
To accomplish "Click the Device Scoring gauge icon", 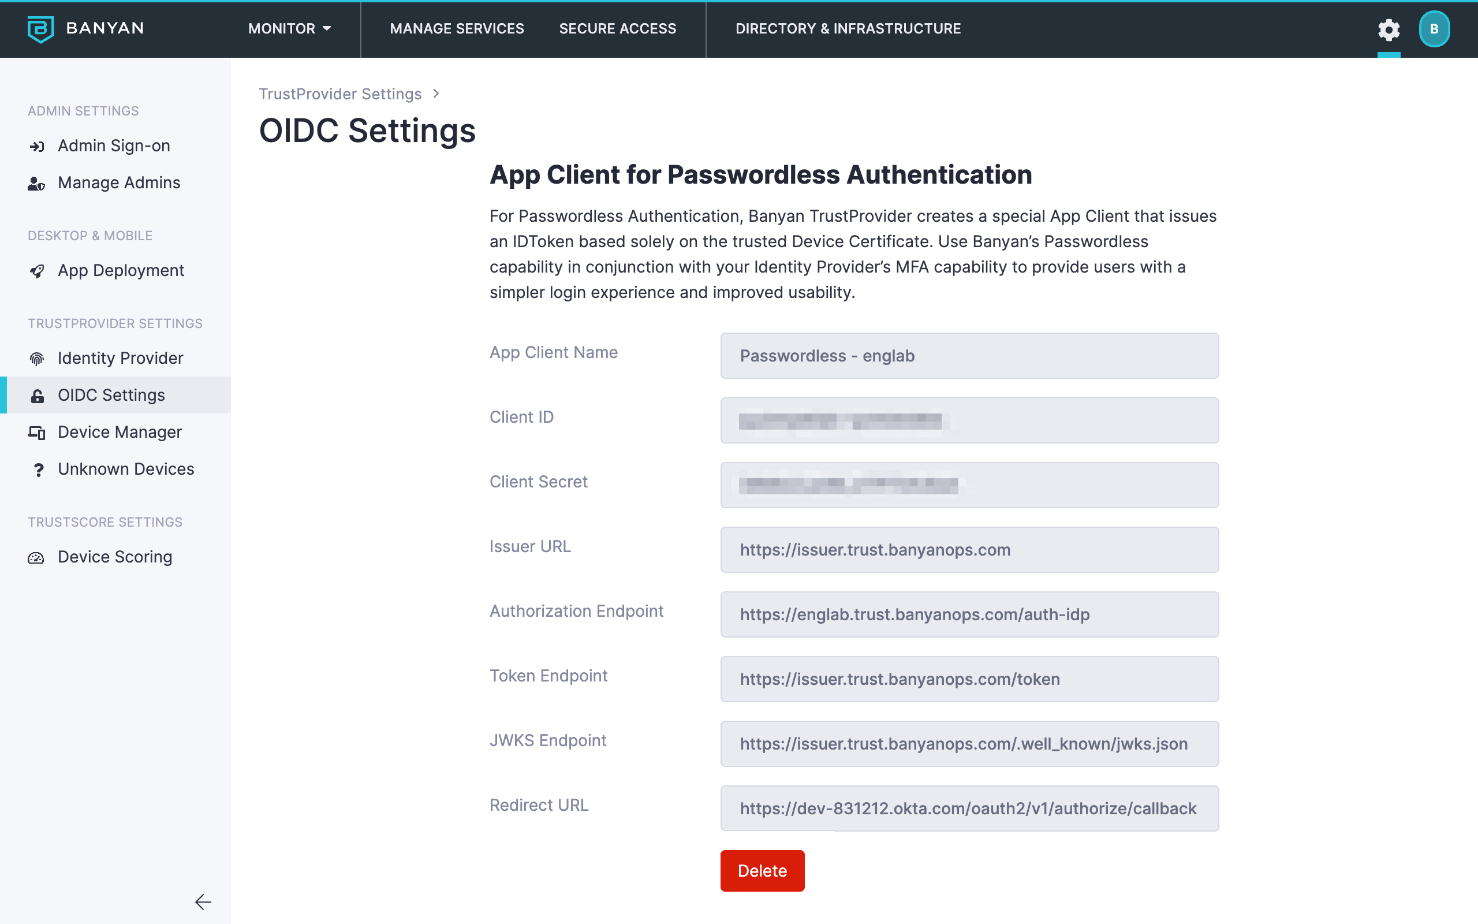I will (36, 557).
